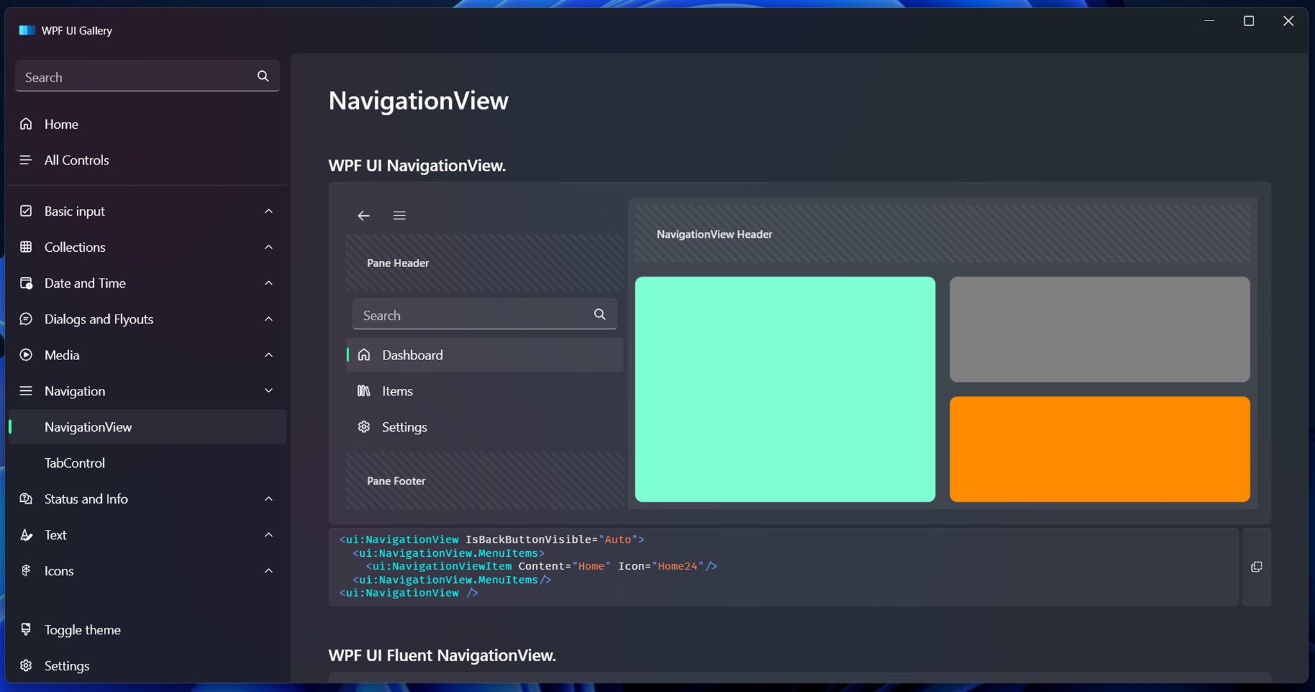Click the orange color tile in the demo
This screenshot has height=692, width=1315.
click(1099, 449)
